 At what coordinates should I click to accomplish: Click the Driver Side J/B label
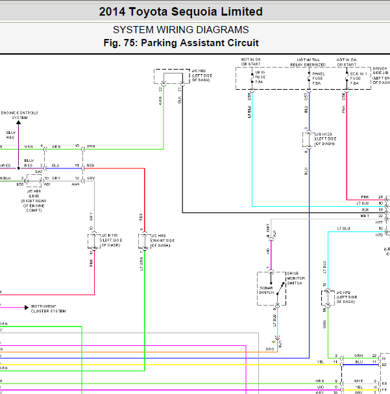click(381, 75)
